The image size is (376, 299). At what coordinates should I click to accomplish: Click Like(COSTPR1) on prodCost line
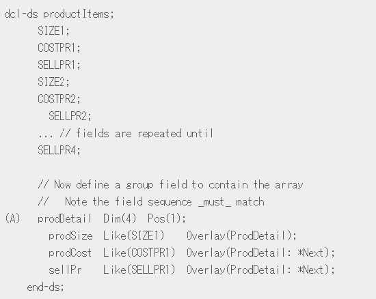pyautogui.click(x=139, y=253)
